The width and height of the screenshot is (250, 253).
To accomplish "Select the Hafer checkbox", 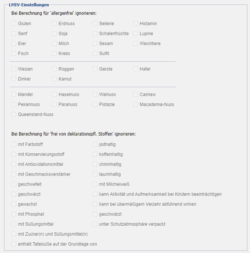I will tap(136, 69).
